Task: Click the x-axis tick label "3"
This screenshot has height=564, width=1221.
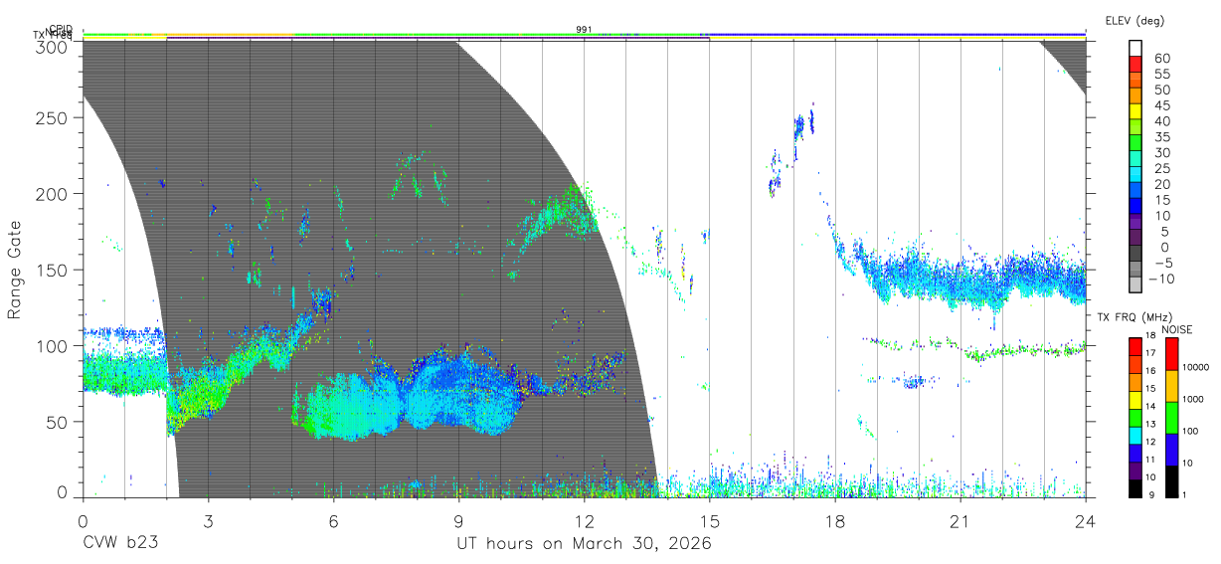Action: click(x=208, y=520)
